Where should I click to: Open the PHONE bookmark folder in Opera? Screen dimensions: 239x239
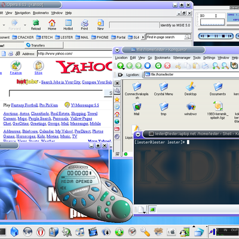click(100, 37)
